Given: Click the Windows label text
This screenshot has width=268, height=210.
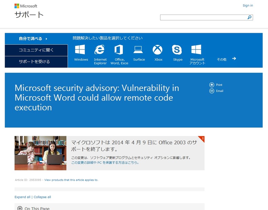Looking at the screenshot, I should 81,60.
